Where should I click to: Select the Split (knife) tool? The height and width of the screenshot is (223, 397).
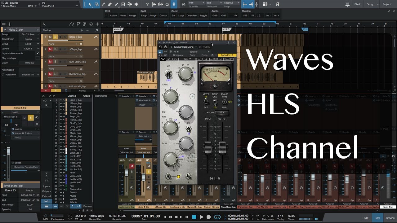coord(103,4)
